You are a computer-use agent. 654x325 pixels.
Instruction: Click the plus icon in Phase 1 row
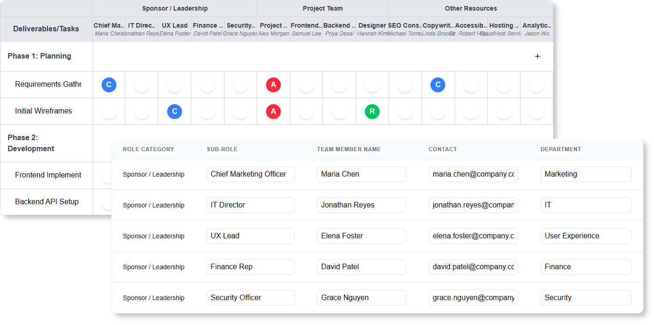point(537,56)
